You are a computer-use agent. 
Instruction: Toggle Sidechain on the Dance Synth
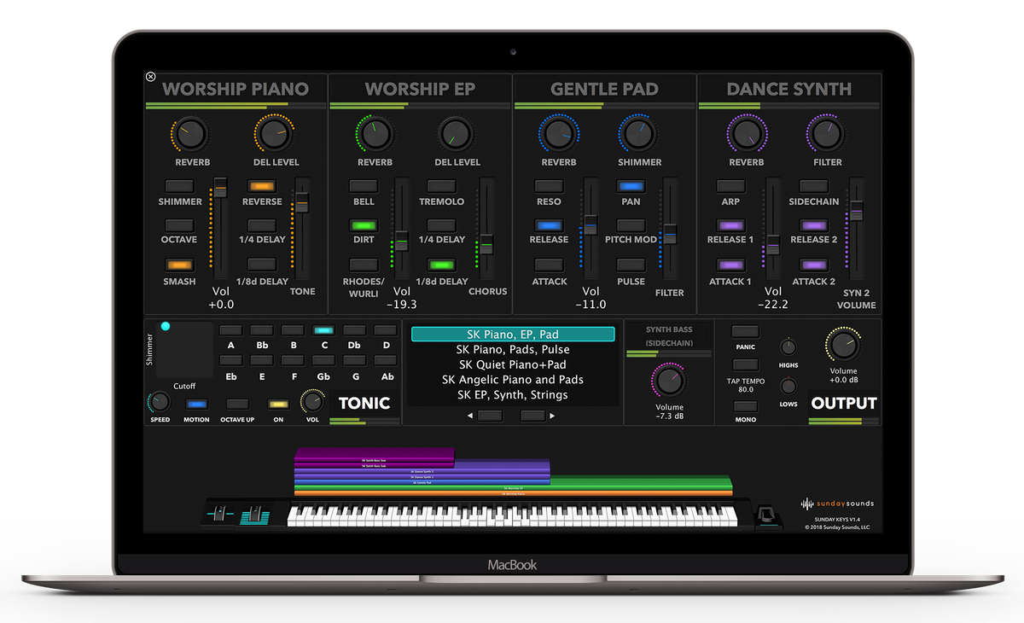point(813,184)
